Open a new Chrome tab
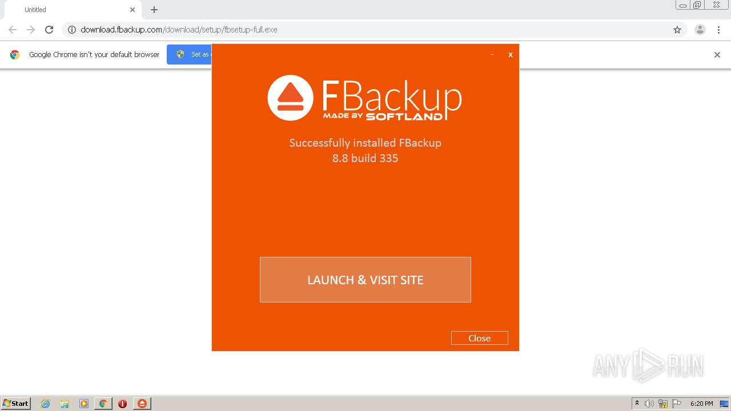731x411 pixels. pos(154,10)
